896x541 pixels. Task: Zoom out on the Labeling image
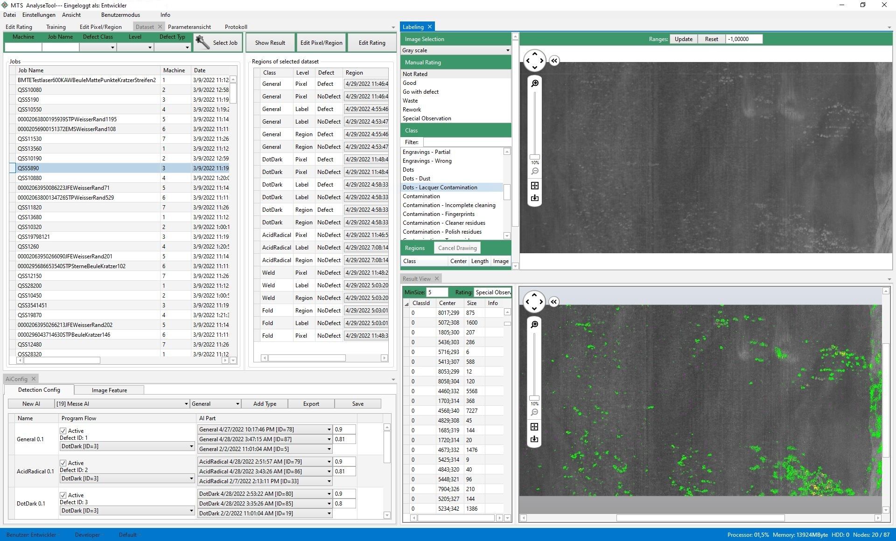pos(535,171)
